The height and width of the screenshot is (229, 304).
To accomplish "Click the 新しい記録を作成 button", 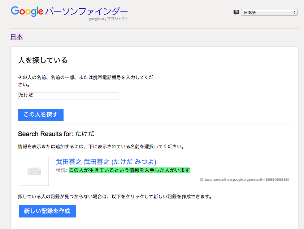I will click(x=47, y=211).
